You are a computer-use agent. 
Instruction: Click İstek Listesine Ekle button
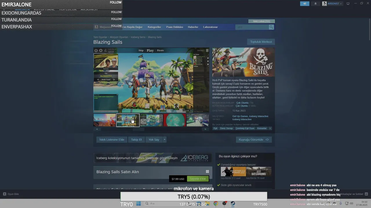click(112, 140)
